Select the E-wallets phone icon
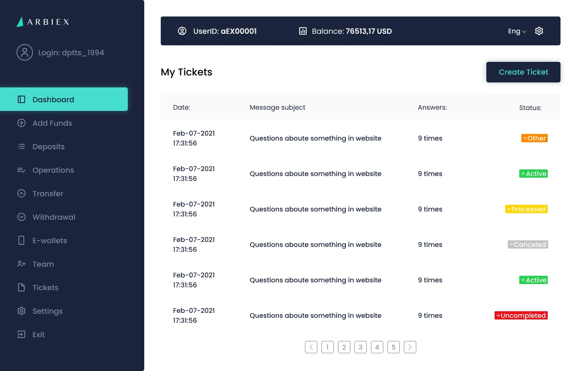 (x=21, y=240)
